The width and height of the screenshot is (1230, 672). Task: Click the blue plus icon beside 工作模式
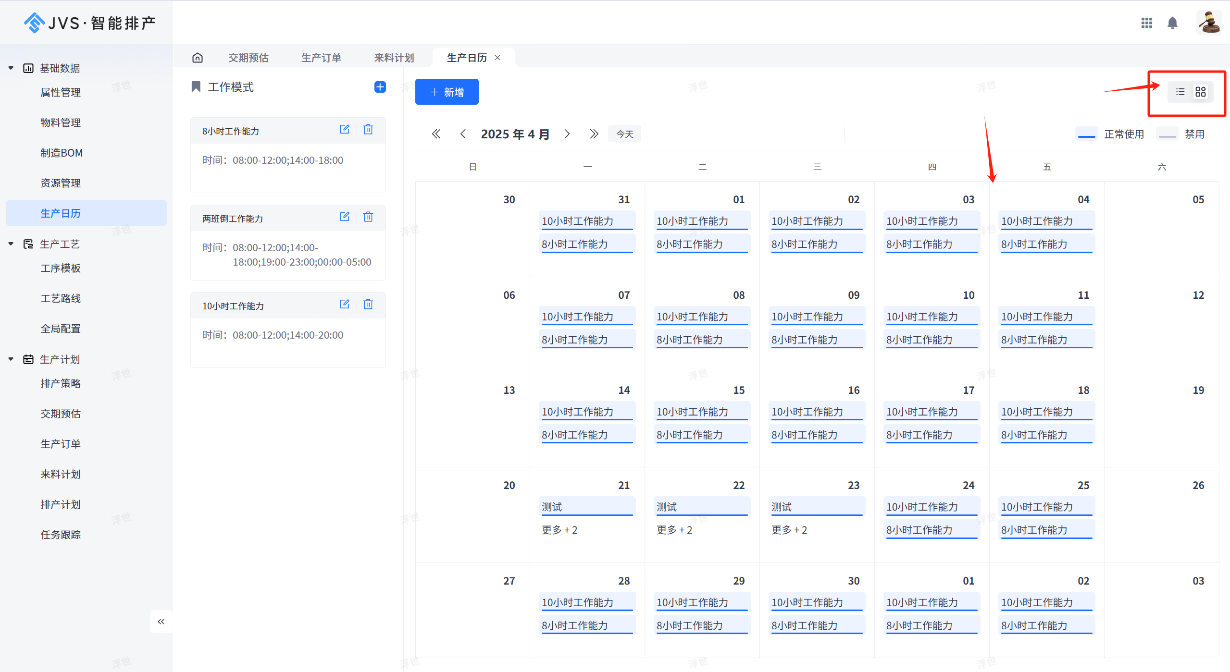coord(380,87)
